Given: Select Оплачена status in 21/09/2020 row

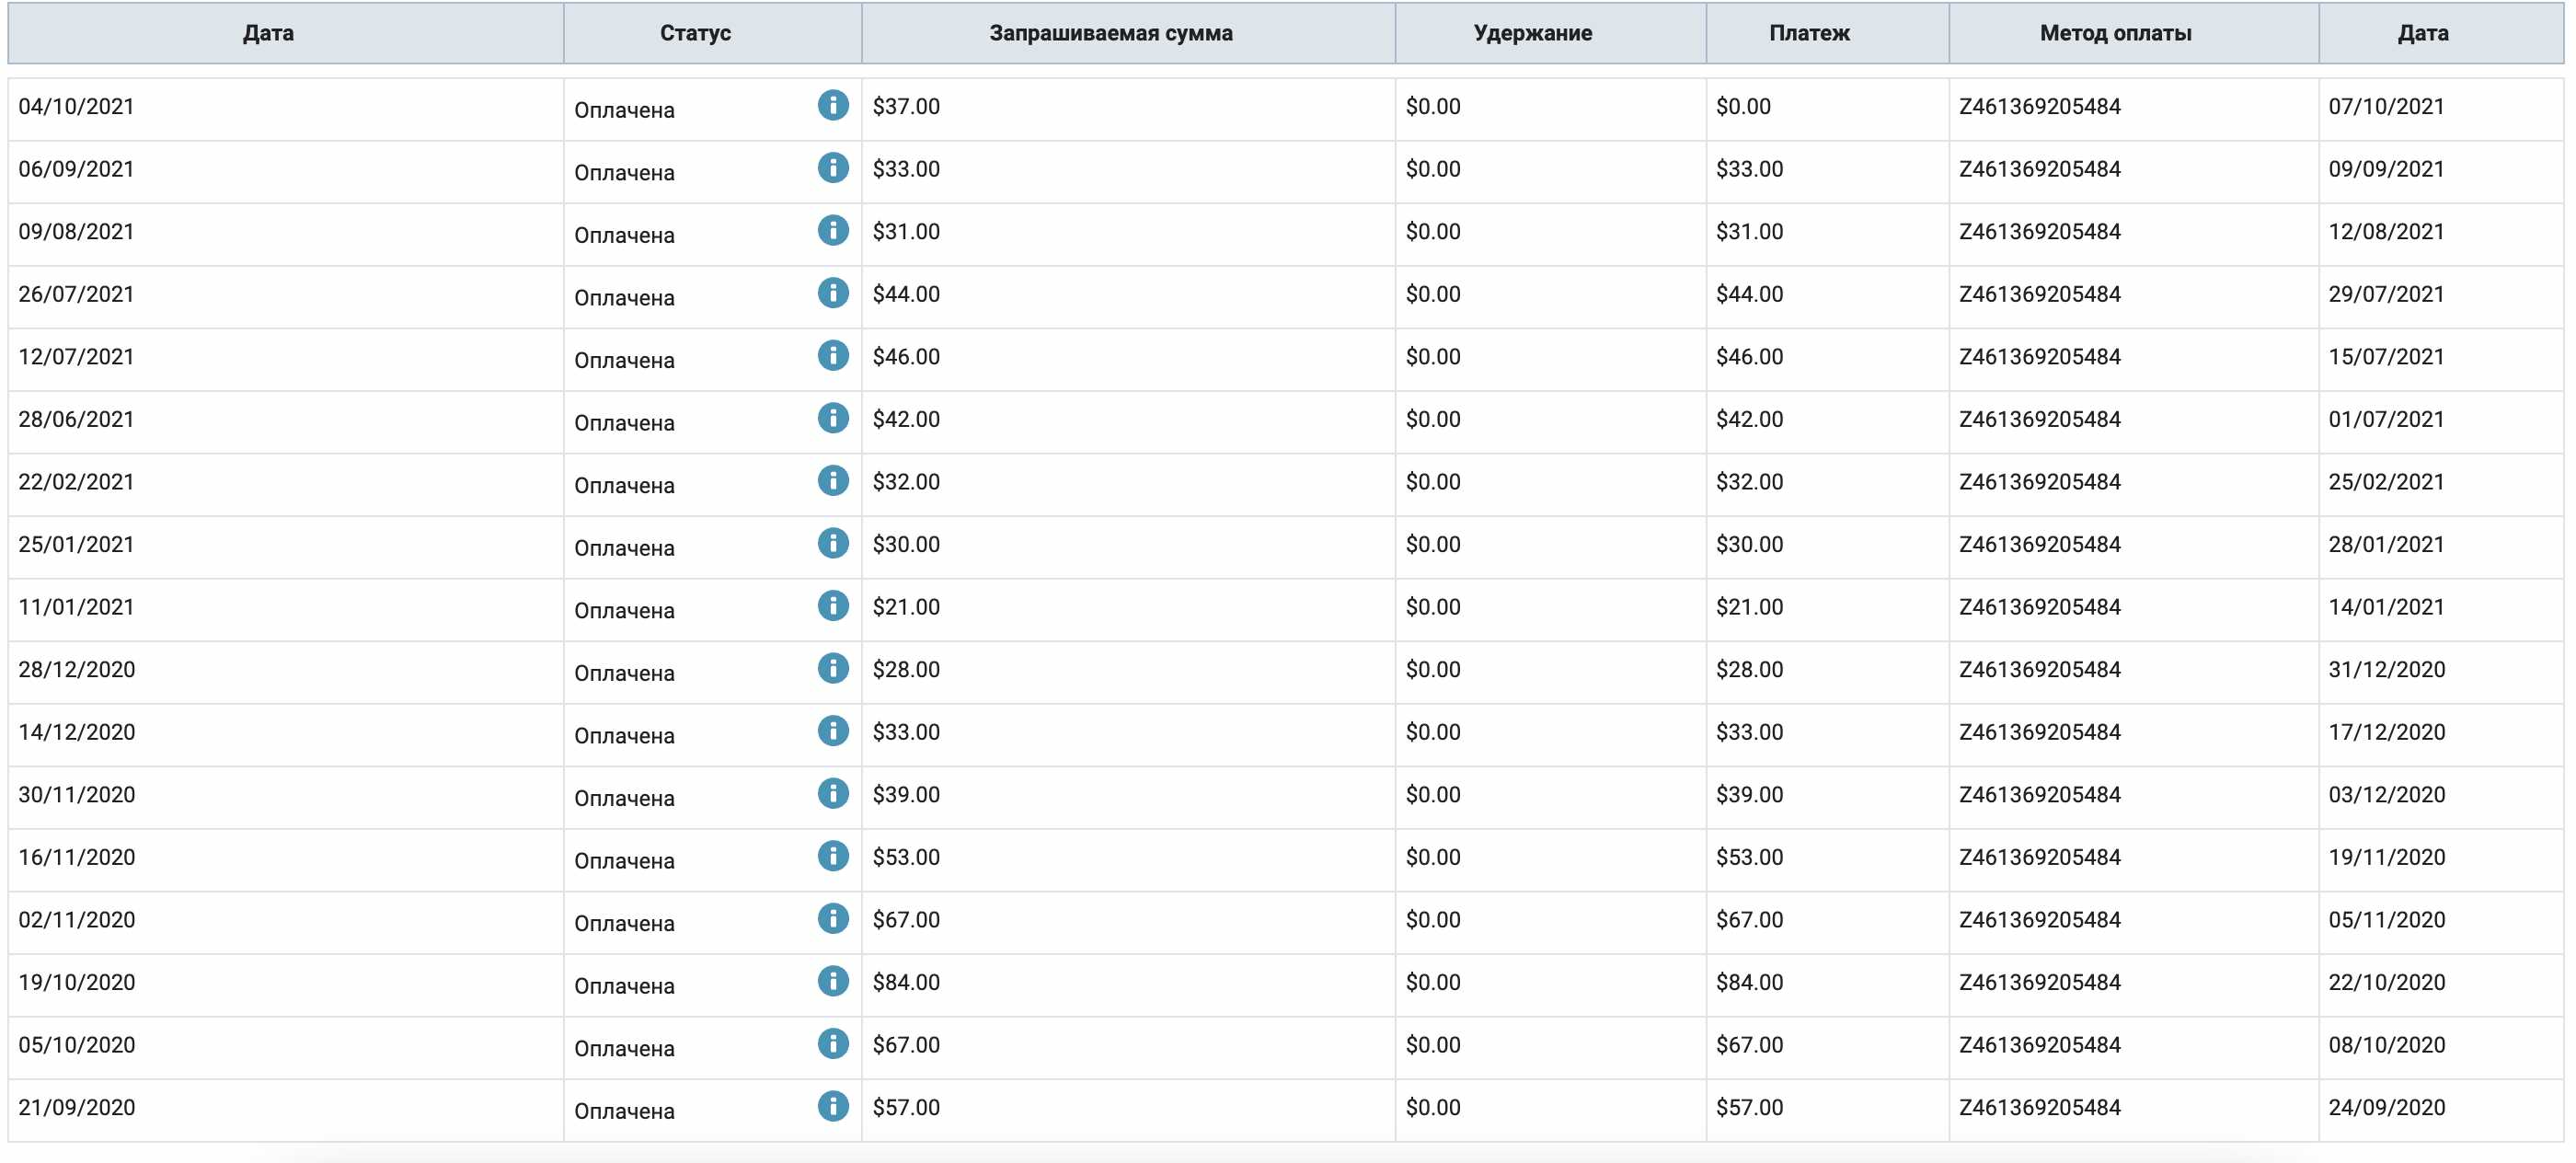Looking at the screenshot, I should 624,1111.
